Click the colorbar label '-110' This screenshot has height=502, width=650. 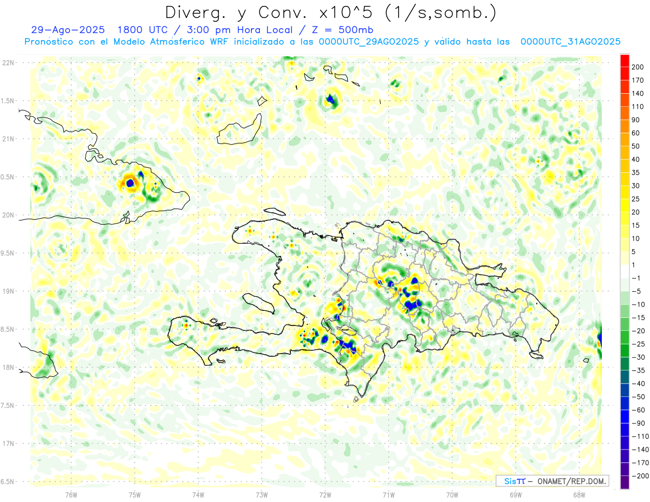click(x=639, y=436)
